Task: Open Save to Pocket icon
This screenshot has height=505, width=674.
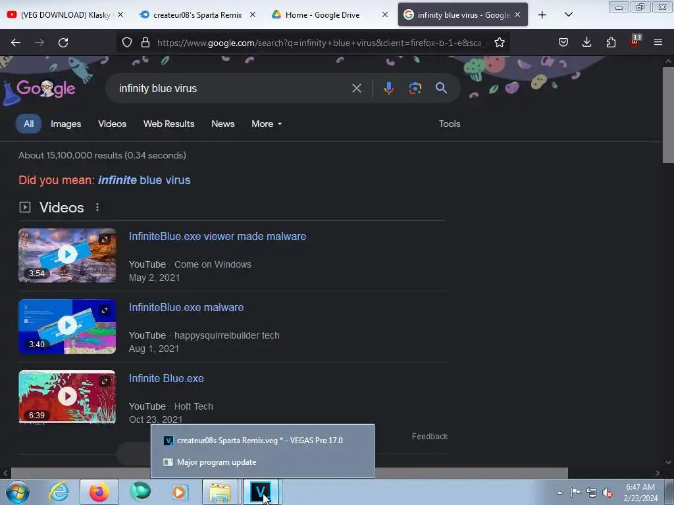Action: (x=563, y=42)
